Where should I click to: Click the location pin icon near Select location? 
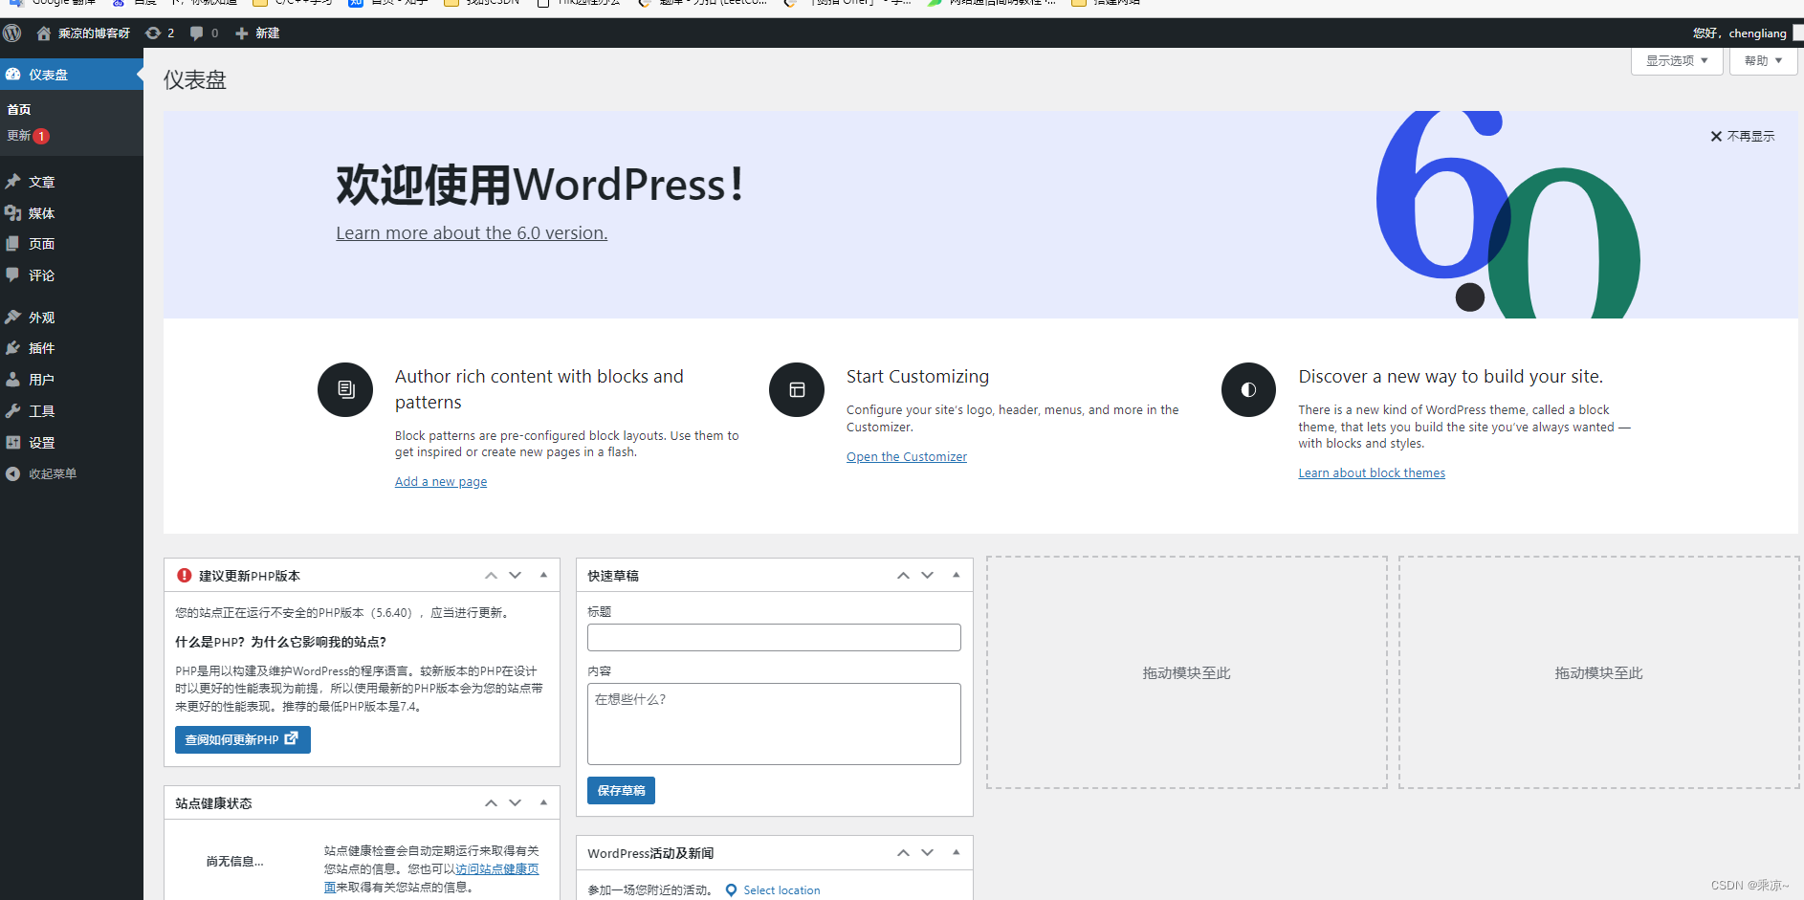point(732,890)
